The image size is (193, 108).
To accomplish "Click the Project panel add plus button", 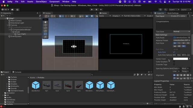I will [x=2, y=75].
